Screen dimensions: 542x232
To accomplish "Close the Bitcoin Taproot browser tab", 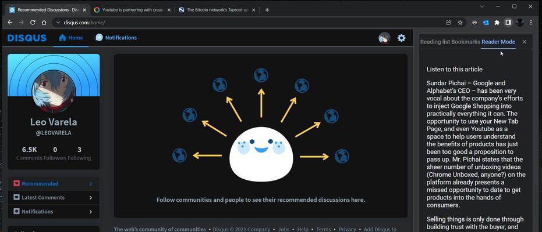I will pyautogui.click(x=254, y=10).
